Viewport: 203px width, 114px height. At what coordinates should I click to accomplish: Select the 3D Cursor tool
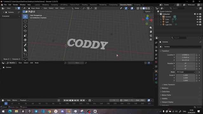click(x=25, y=21)
